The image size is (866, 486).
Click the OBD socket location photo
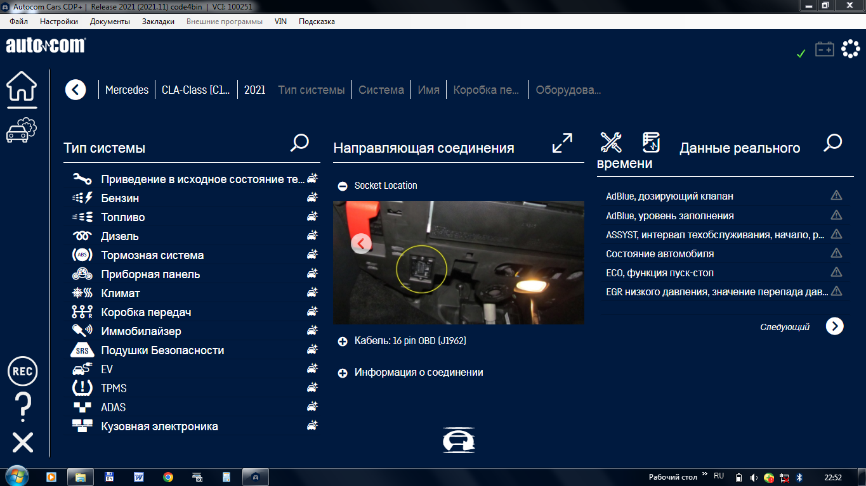(x=459, y=262)
